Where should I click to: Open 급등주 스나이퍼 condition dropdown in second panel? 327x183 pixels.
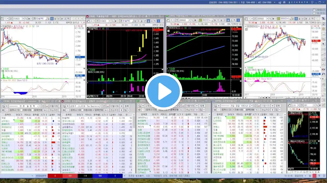coord(100,106)
